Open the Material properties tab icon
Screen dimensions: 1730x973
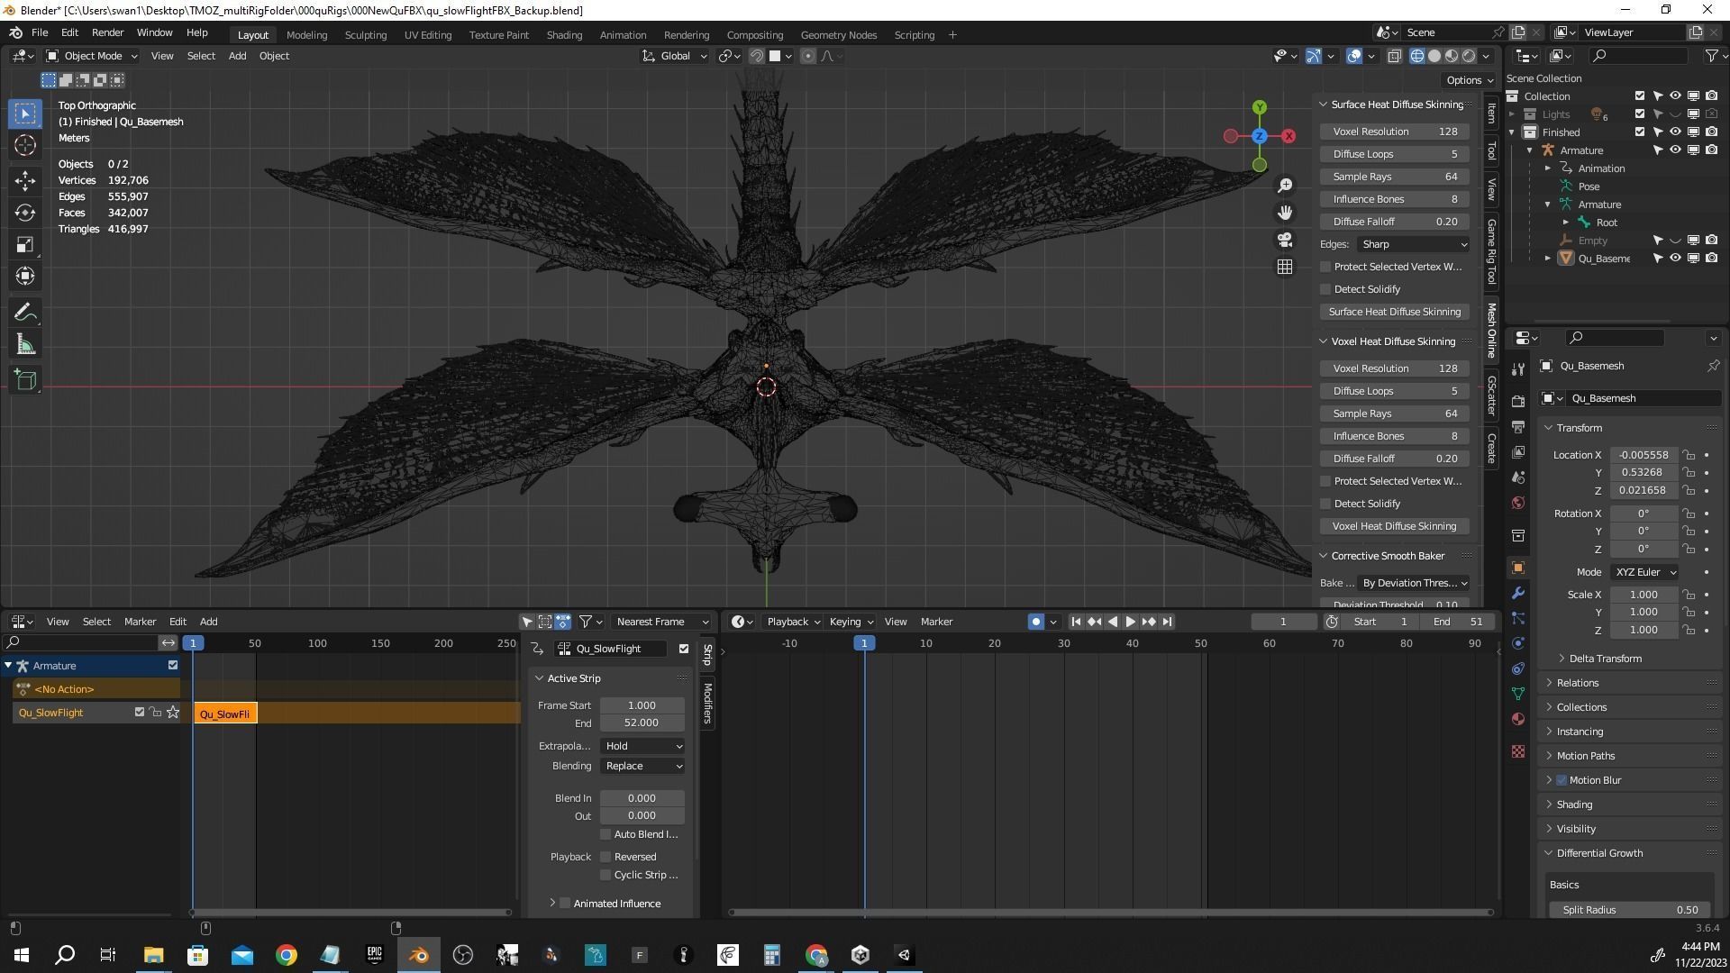pos(1518,719)
